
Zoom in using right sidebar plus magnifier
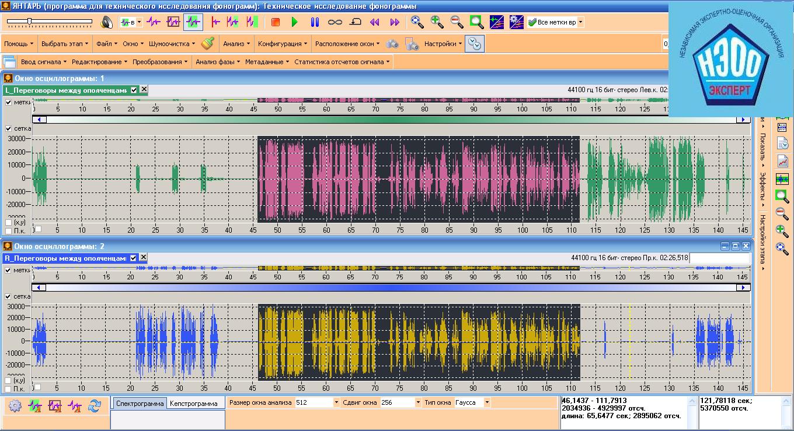point(782,231)
